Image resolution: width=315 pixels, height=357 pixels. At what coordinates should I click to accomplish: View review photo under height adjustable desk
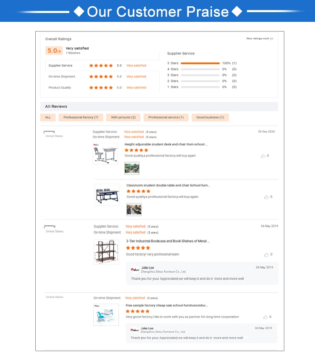pos(132,168)
